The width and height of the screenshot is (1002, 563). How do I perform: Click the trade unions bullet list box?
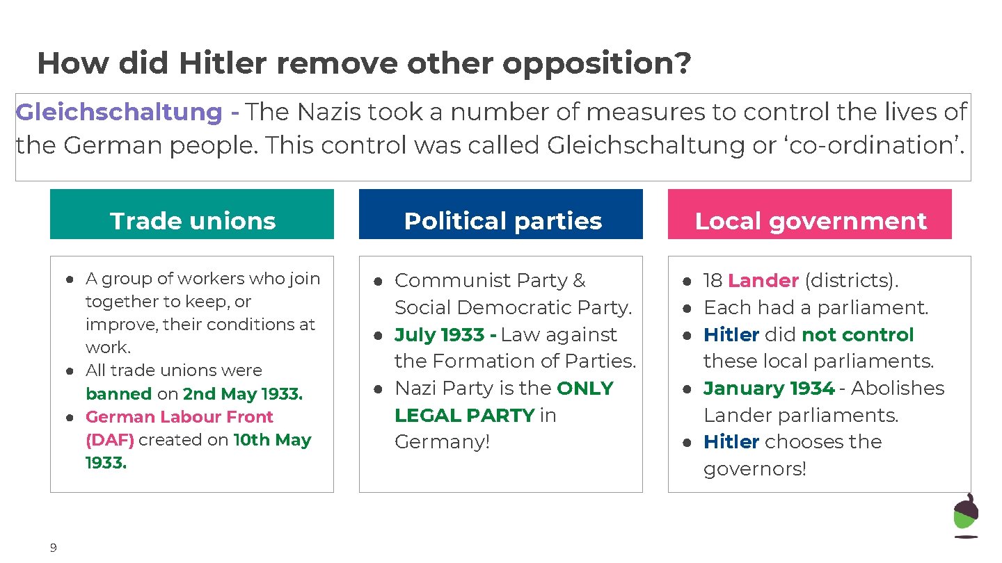click(192, 374)
